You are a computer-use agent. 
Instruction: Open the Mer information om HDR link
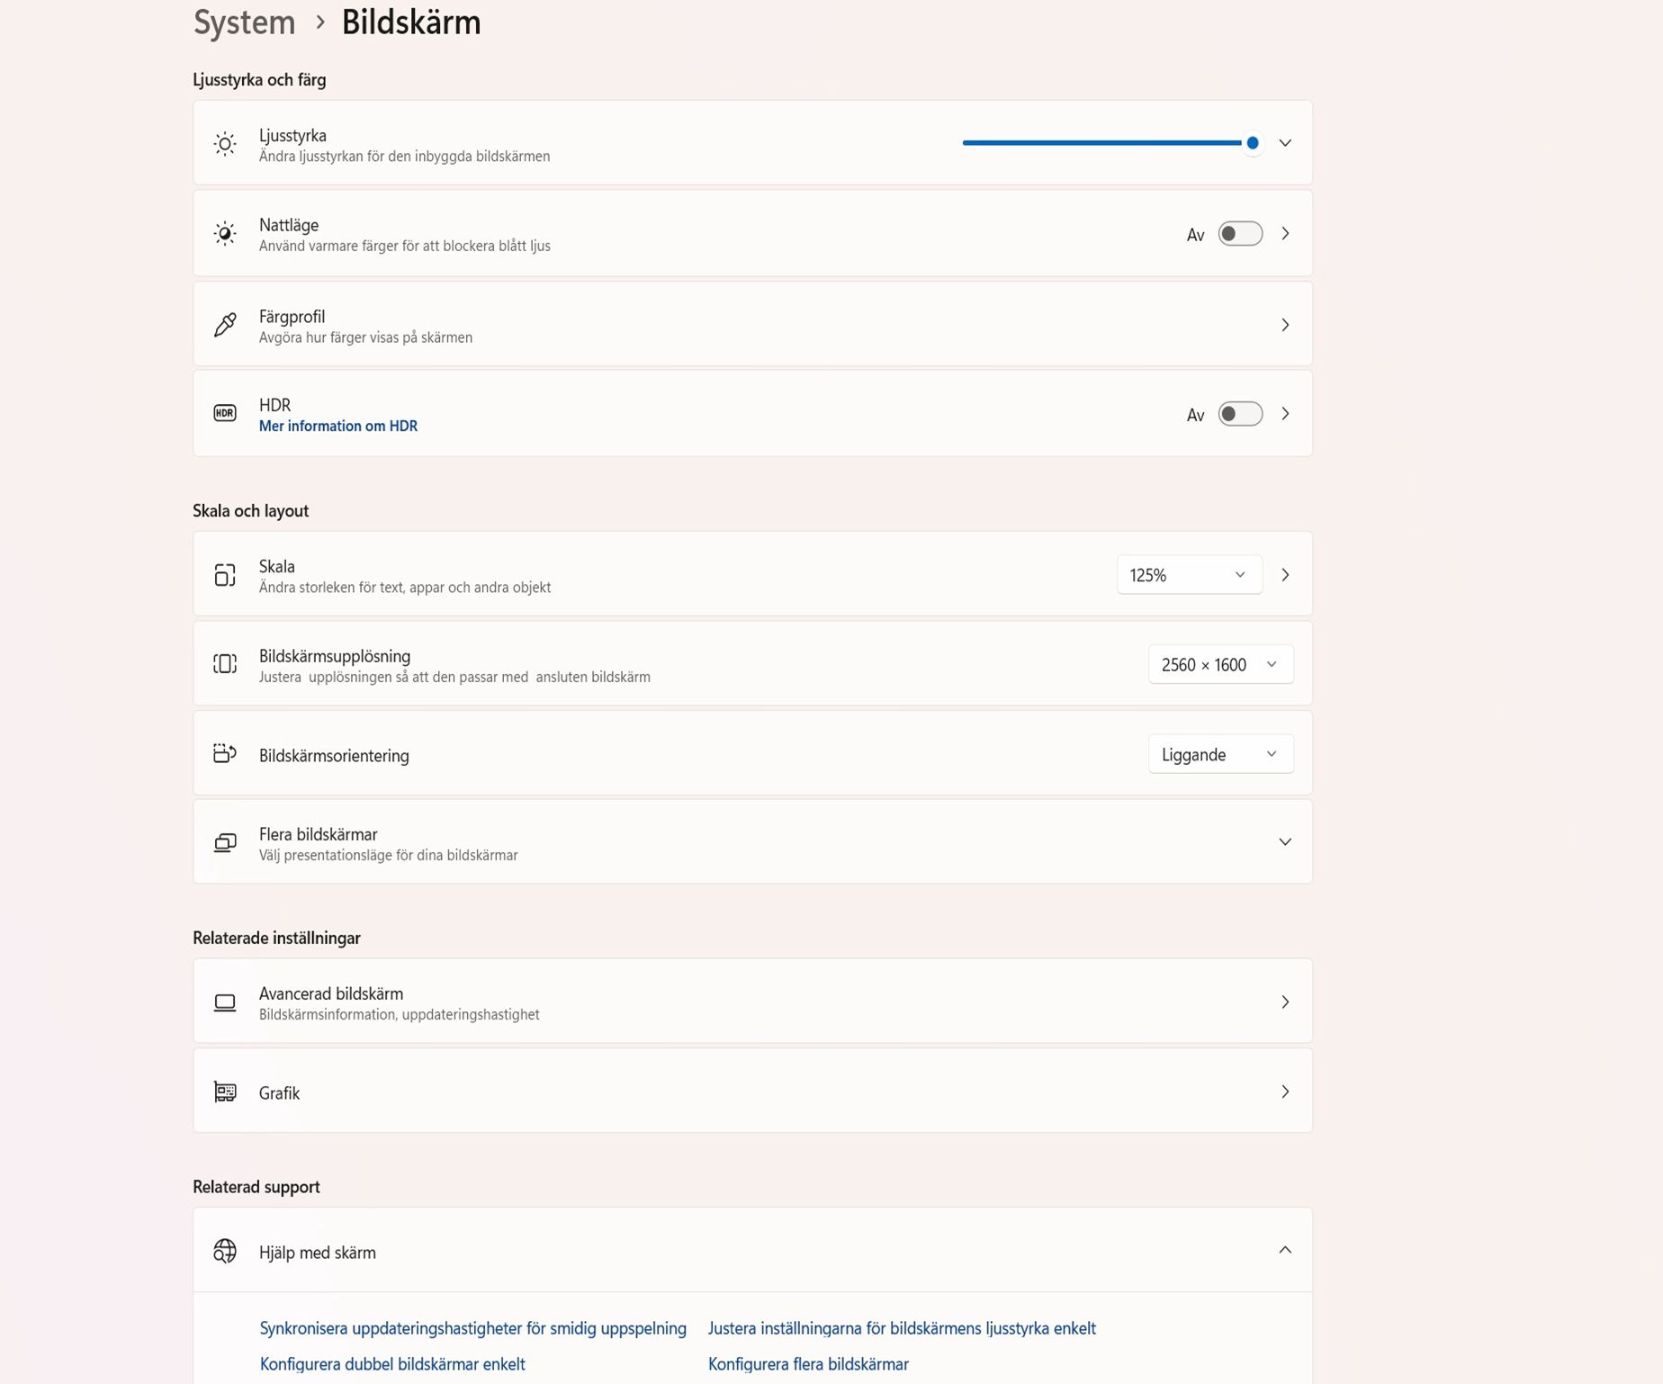337,426
